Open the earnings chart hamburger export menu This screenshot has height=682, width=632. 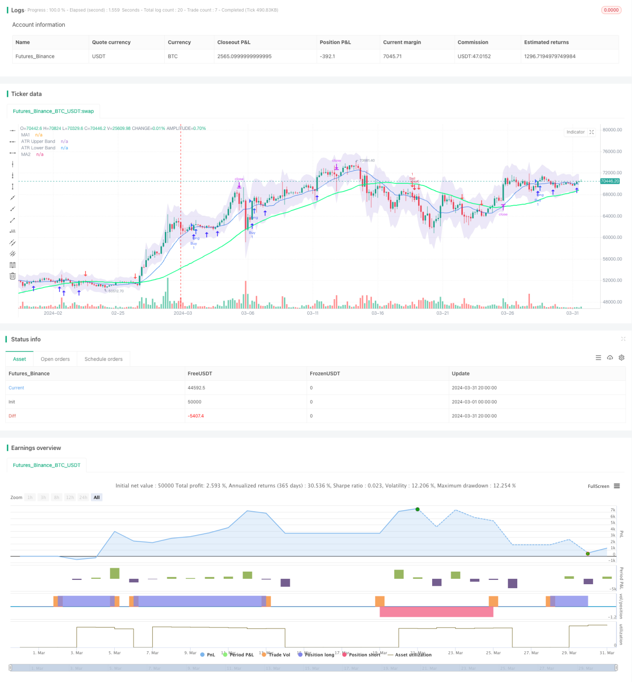[617, 486]
